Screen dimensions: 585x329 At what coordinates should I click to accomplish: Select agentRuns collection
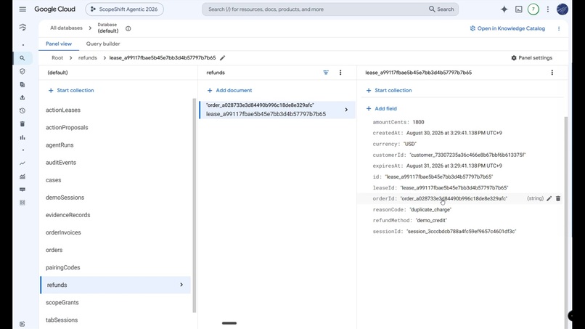(60, 145)
